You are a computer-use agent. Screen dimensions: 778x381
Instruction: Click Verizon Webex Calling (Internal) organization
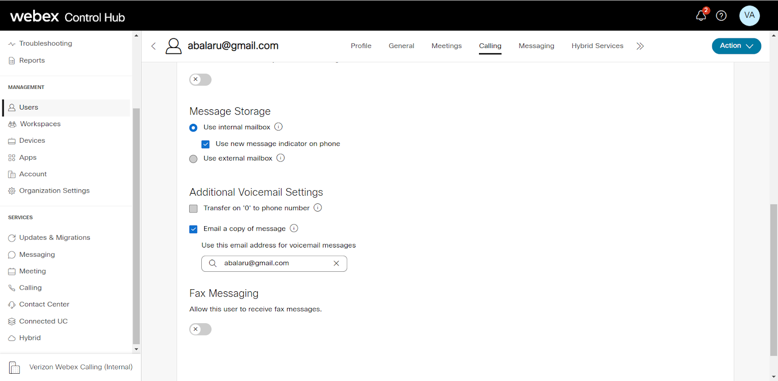[x=81, y=367]
